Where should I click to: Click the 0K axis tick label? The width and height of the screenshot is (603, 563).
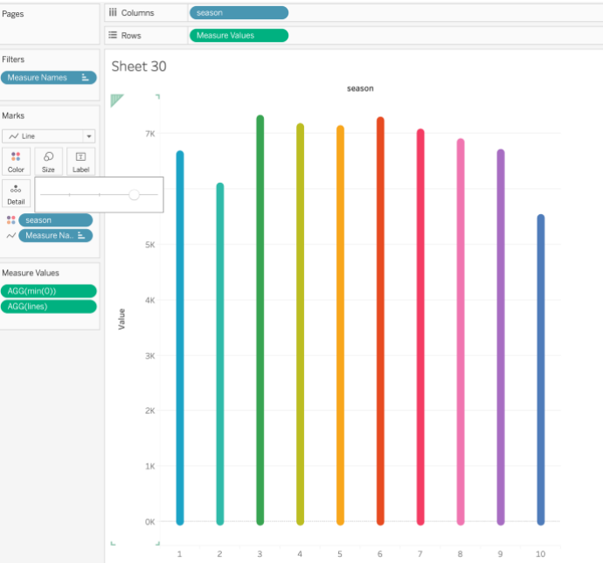[x=150, y=522]
